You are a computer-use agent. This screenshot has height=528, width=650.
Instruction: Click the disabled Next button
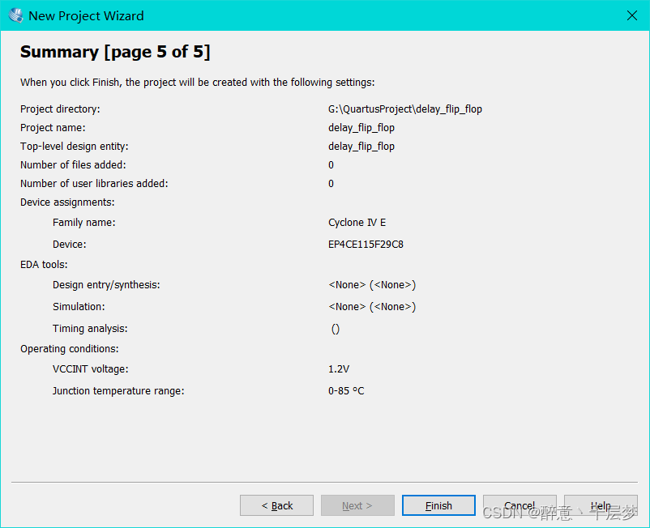click(x=357, y=505)
